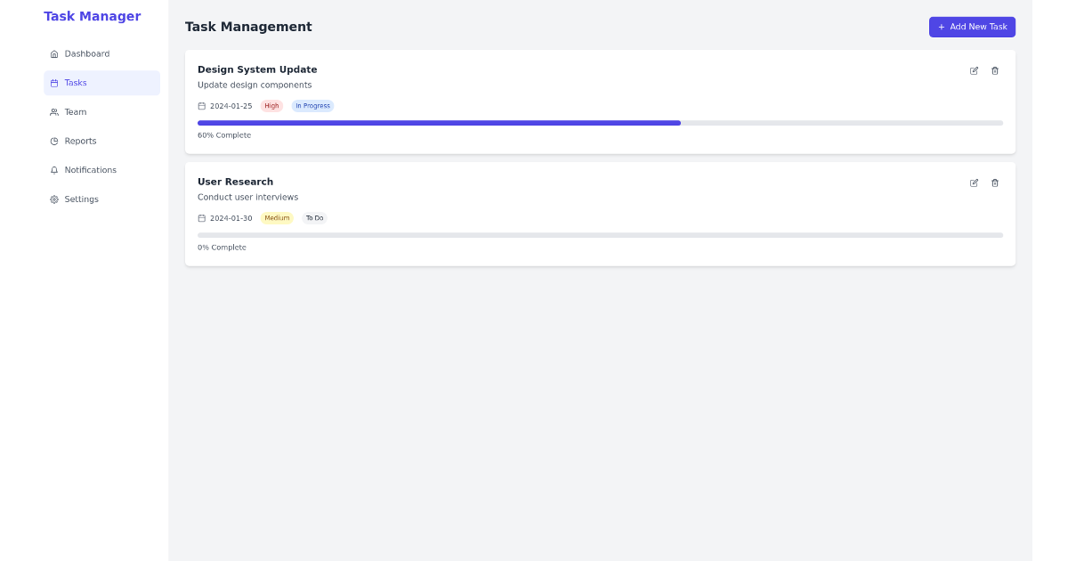The image size is (1068, 561).
Task: Delete the Design System Update task
Action: 995,70
